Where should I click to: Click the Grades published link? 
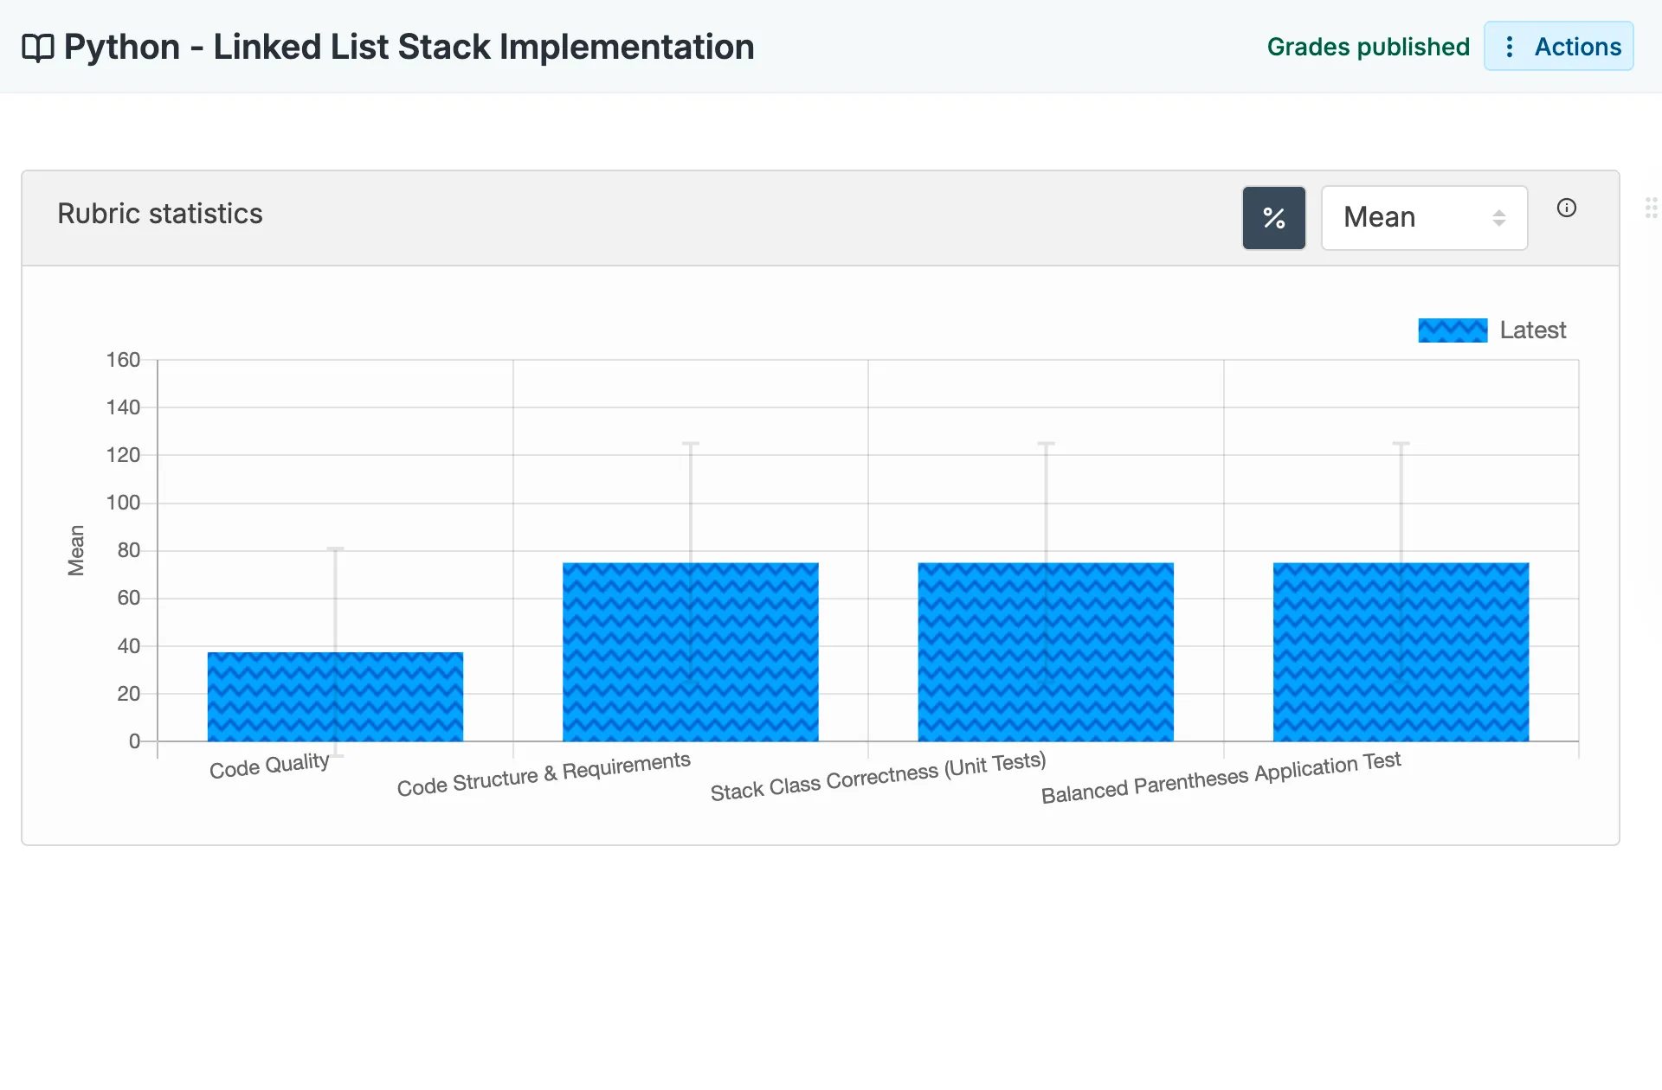pyautogui.click(x=1368, y=47)
